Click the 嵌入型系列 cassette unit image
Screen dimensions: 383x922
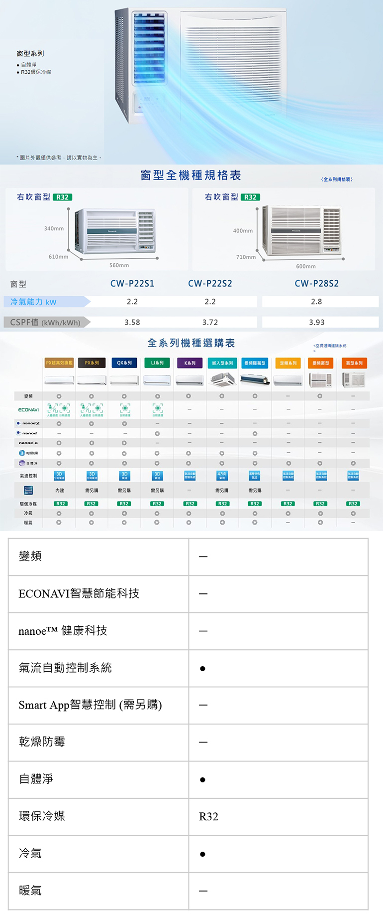[222, 380]
